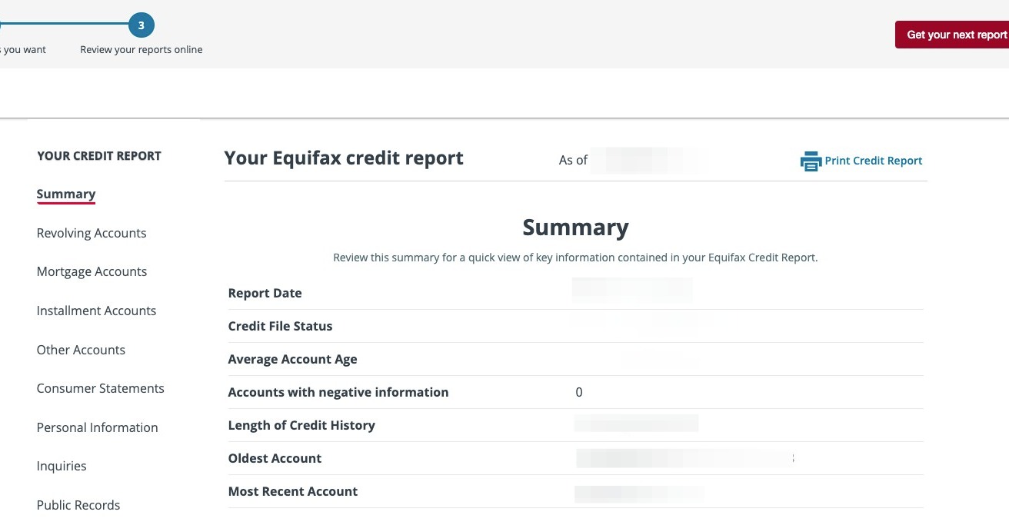View the Installment Accounts section
This screenshot has width=1009, height=525.
pos(96,311)
